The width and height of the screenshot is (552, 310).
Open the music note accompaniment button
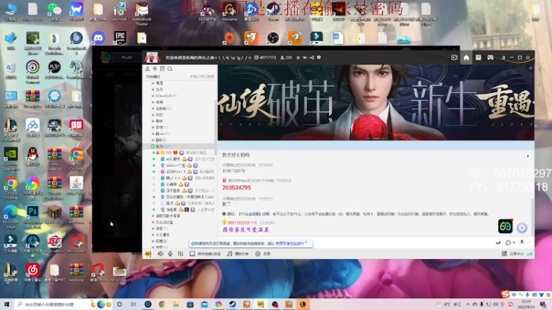click(x=238, y=254)
